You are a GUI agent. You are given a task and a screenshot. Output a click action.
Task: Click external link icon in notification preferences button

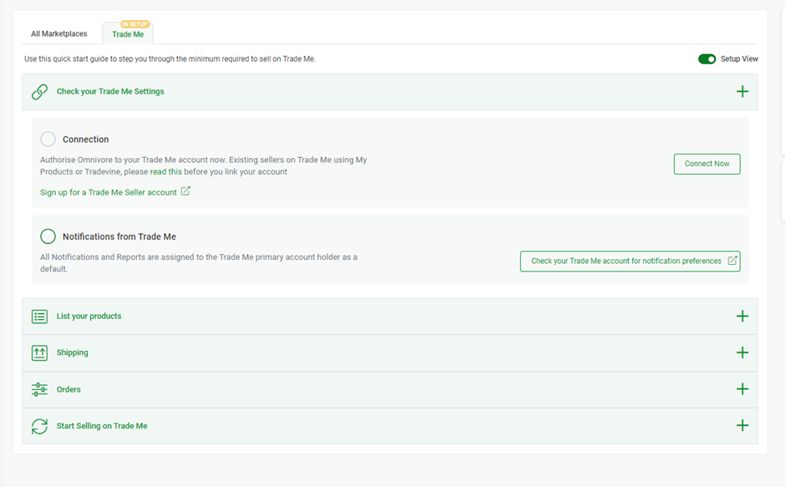732,261
